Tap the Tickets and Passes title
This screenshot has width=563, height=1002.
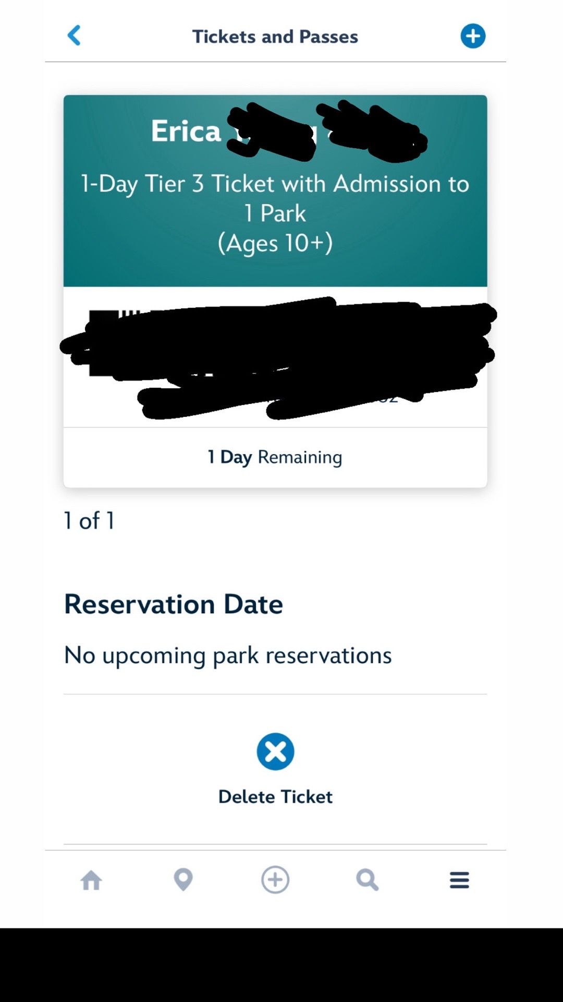275,37
